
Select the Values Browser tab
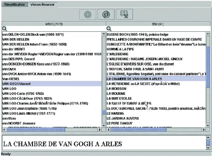[43, 4]
